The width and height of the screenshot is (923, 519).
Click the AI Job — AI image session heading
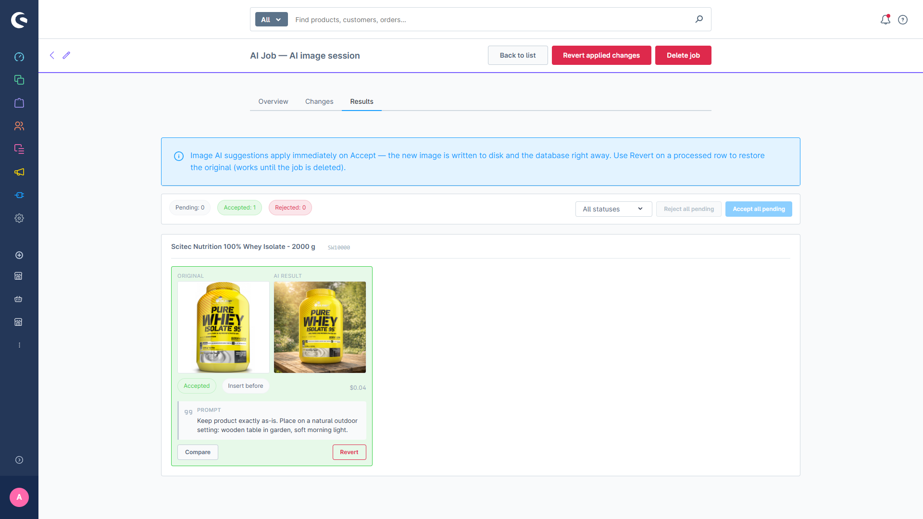(x=305, y=56)
